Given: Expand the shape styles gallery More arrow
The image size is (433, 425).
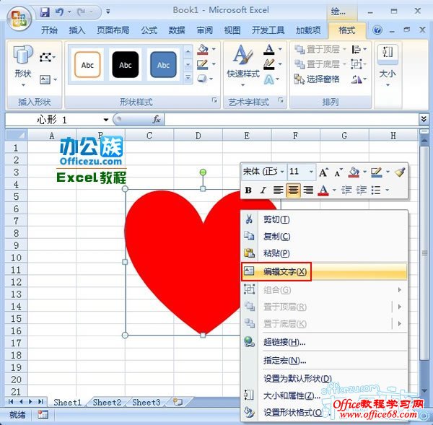Looking at the screenshot, I should (x=188, y=78).
